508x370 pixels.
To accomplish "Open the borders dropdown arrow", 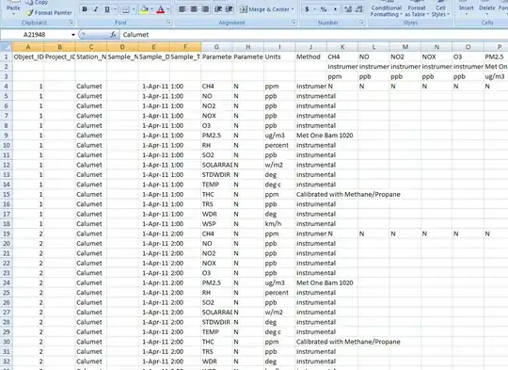I will (x=134, y=9).
